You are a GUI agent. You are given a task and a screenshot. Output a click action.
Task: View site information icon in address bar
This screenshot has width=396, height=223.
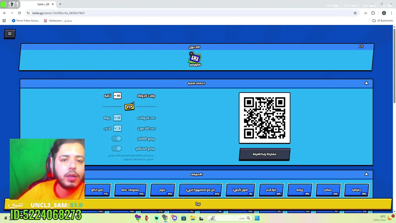[x=28, y=13]
